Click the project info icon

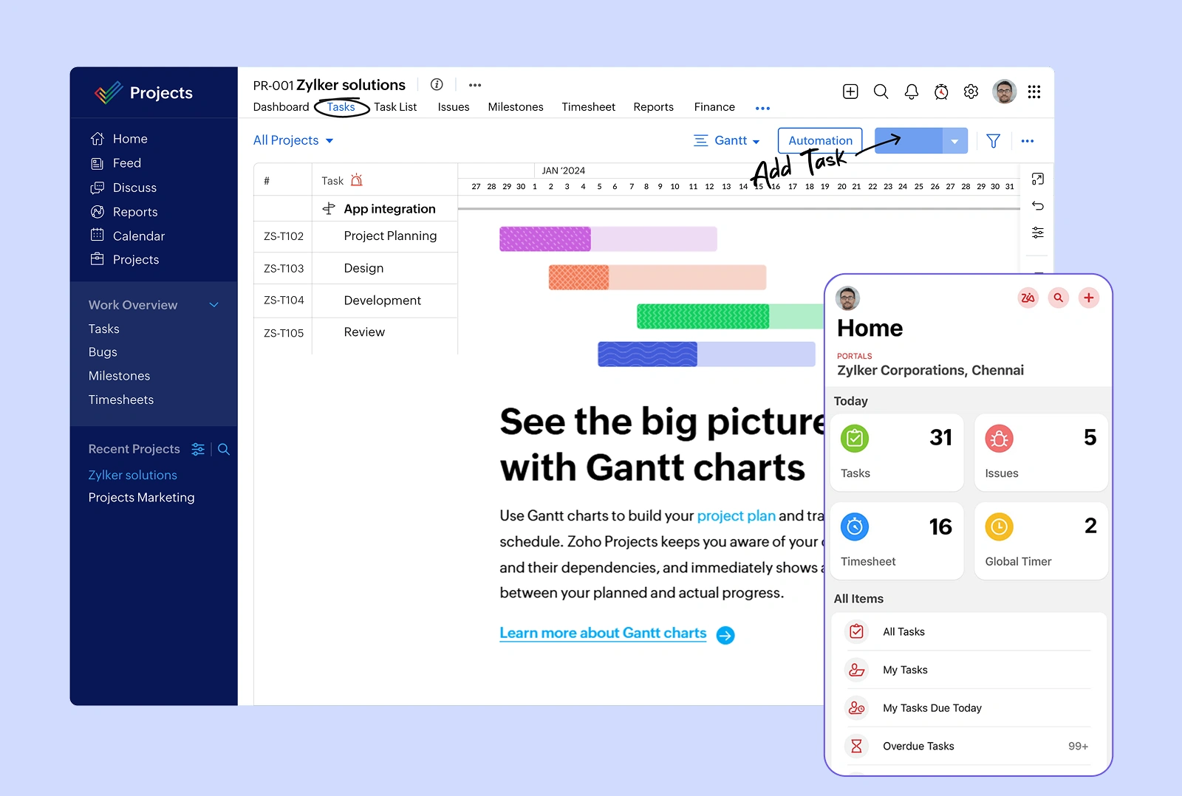(x=437, y=85)
